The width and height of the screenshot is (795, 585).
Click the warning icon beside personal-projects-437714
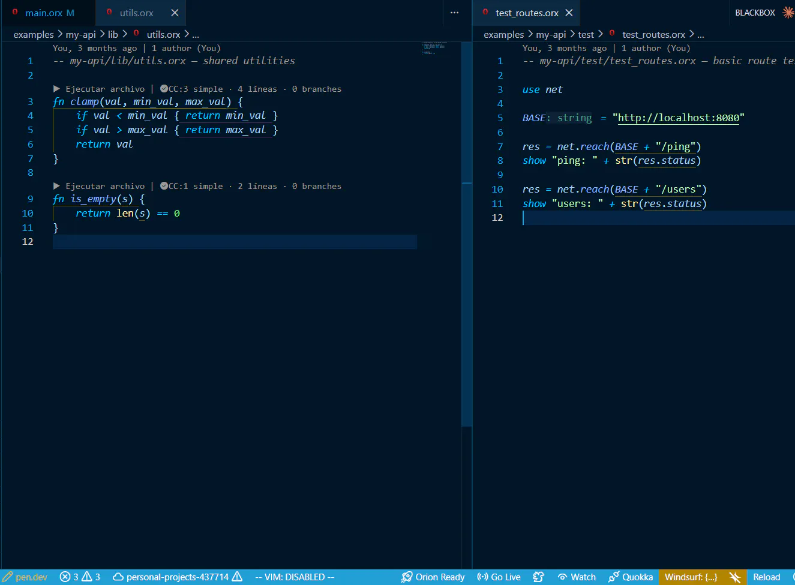click(237, 577)
